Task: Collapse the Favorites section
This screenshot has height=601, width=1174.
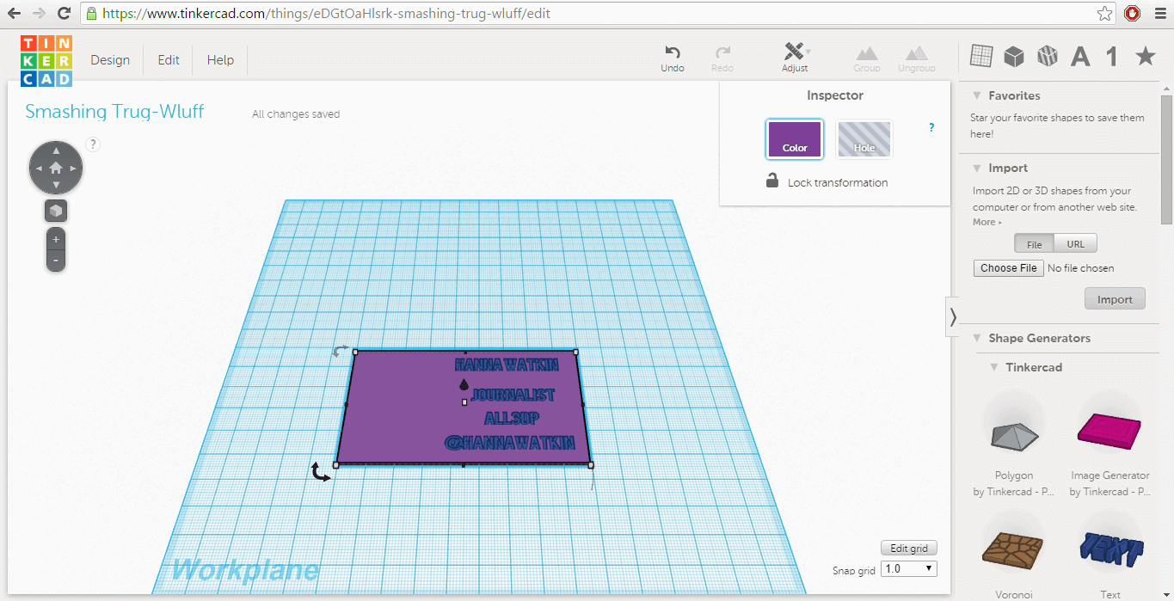Action: tap(977, 95)
